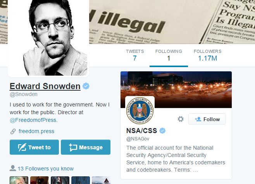
Task: Visit the freedom.press website link
Action: (x=36, y=131)
